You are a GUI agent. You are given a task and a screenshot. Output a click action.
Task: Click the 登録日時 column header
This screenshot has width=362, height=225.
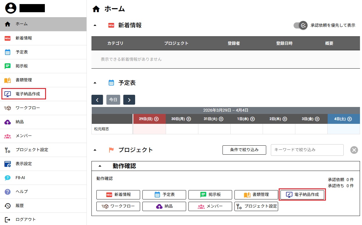pos(284,43)
